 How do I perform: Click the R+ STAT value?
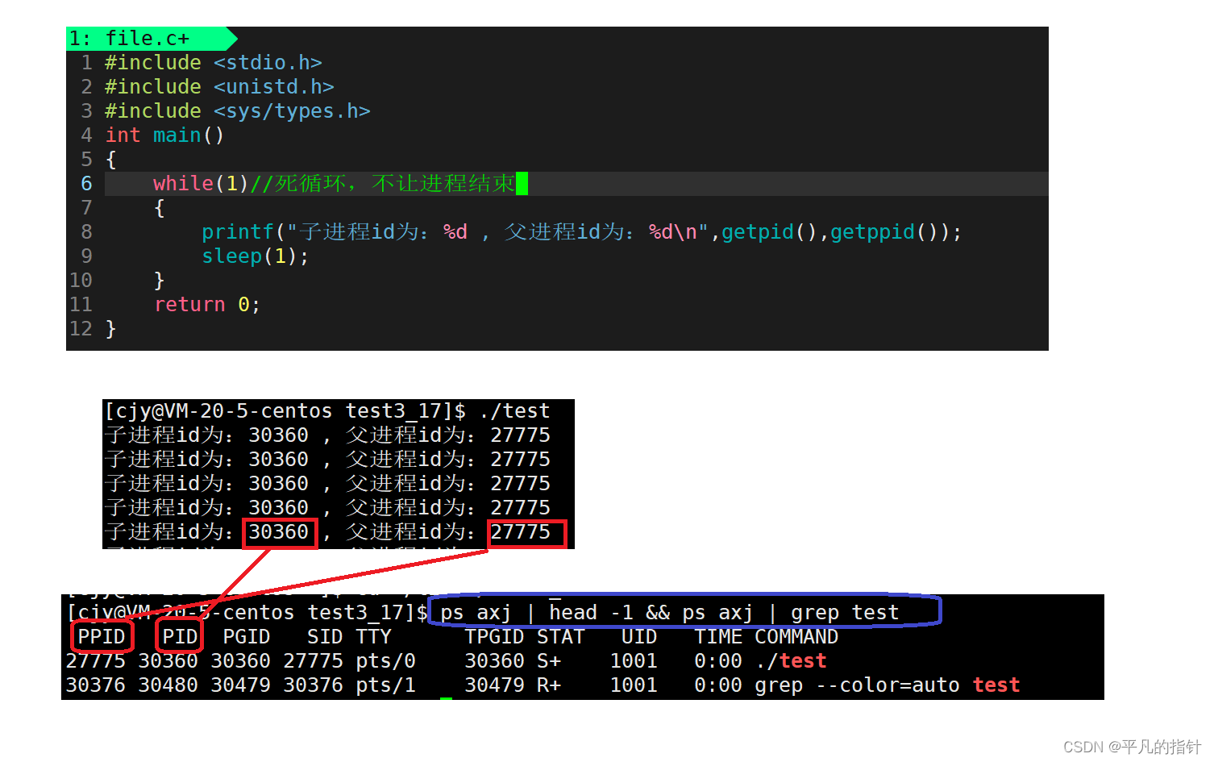coord(549,685)
